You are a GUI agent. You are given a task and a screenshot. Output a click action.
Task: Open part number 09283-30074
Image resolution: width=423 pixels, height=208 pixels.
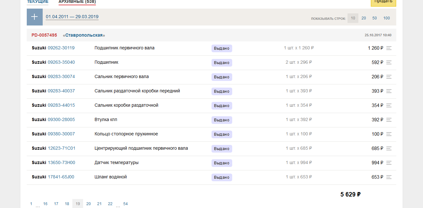(x=61, y=77)
